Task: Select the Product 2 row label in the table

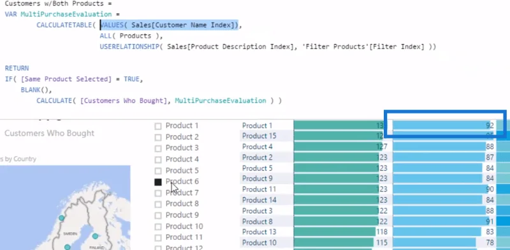Action: [257, 158]
